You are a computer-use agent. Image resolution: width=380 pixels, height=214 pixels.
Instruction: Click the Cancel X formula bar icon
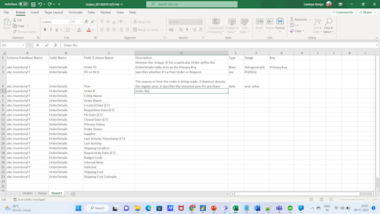(37, 45)
